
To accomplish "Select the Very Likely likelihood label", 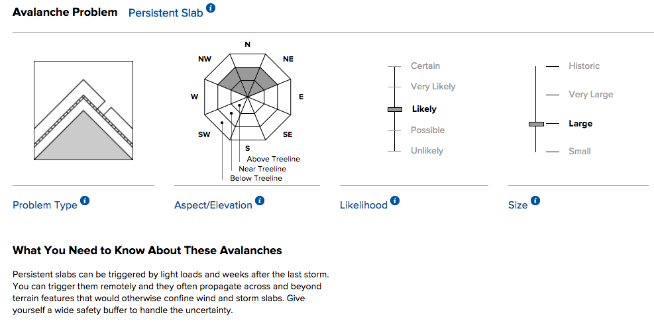I will [433, 87].
